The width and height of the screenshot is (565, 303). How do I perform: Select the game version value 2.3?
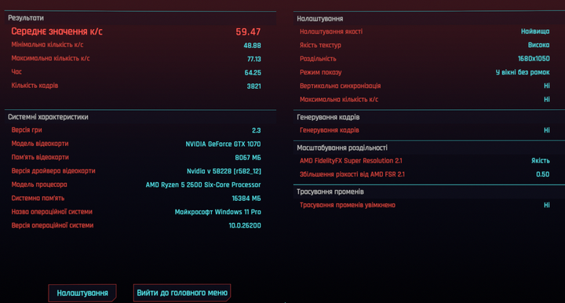pyautogui.click(x=256, y=130)
